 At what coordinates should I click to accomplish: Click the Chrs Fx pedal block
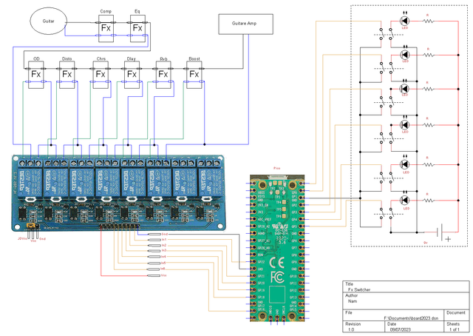[101, 75]
